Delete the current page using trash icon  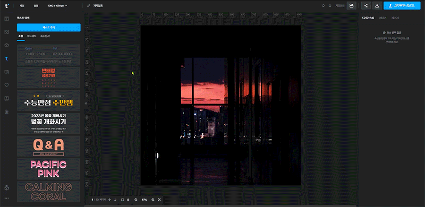click(128, 200)
